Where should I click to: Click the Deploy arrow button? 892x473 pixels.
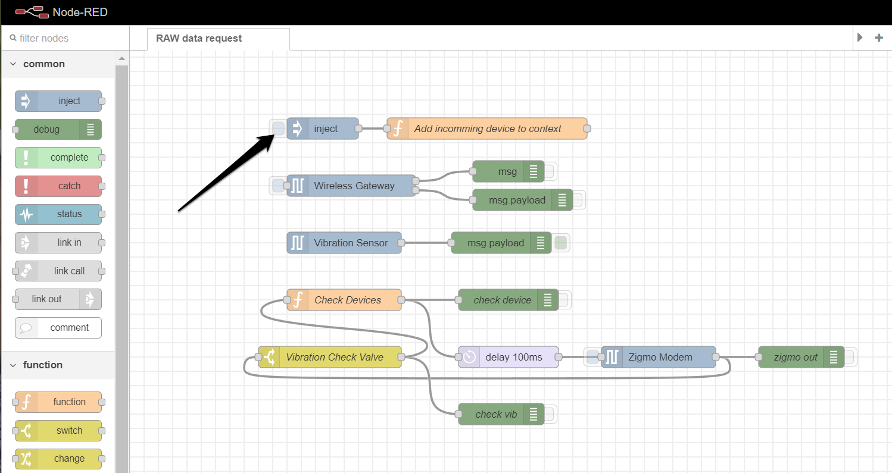click(860, 37)
